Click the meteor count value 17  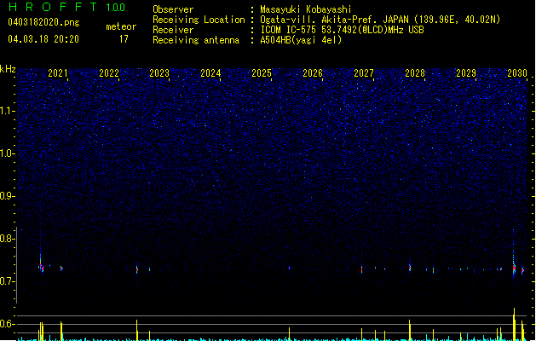tap(124, 39)
